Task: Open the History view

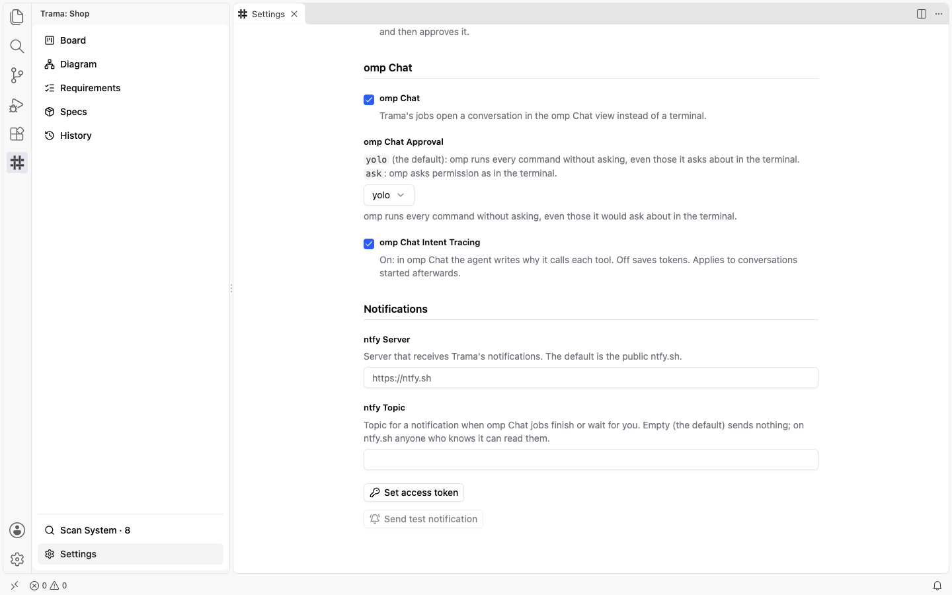Action: point(130,136)
